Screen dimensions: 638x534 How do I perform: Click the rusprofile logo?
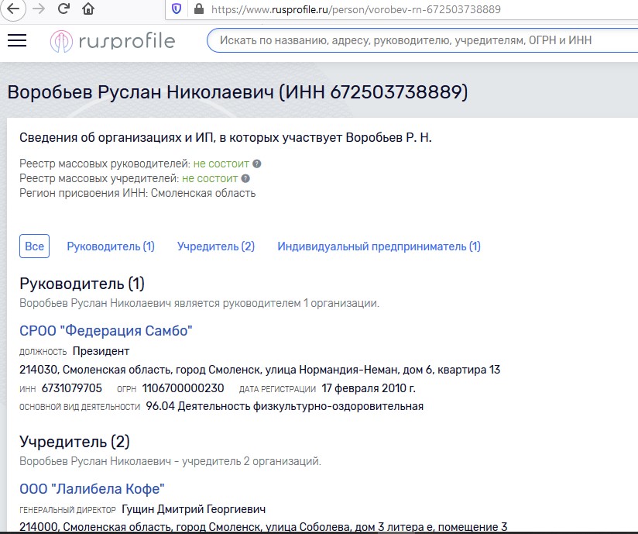[x=113, y=41]
